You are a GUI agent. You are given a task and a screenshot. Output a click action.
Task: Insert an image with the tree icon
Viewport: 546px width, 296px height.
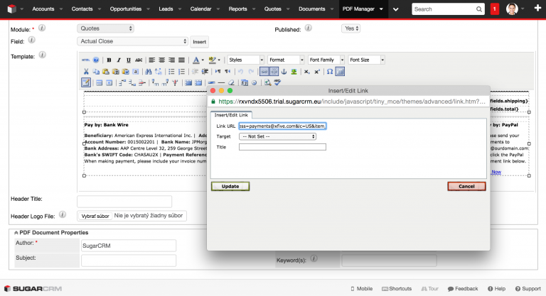[294, 72]
